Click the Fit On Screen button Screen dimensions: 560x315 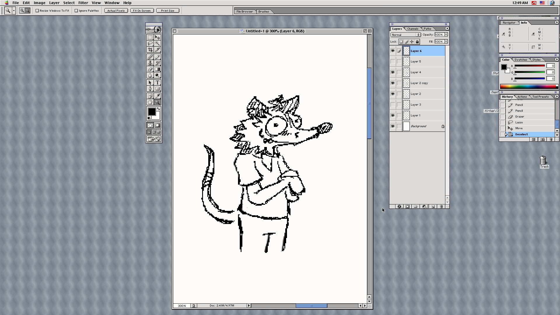(142, 11)
